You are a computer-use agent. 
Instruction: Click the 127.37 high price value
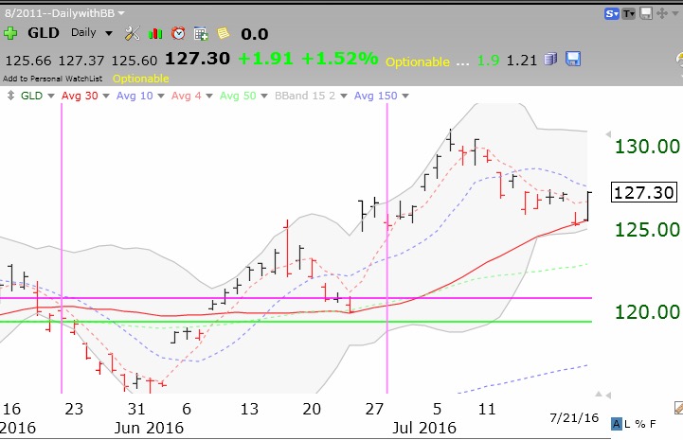pos(81,61)
